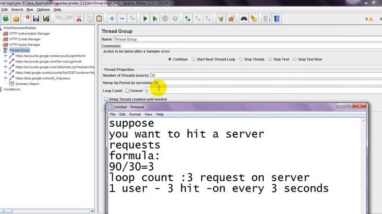Open the Function Helper dialog icon
Viewport: 382px width, 214px height.
click(267, 18)
